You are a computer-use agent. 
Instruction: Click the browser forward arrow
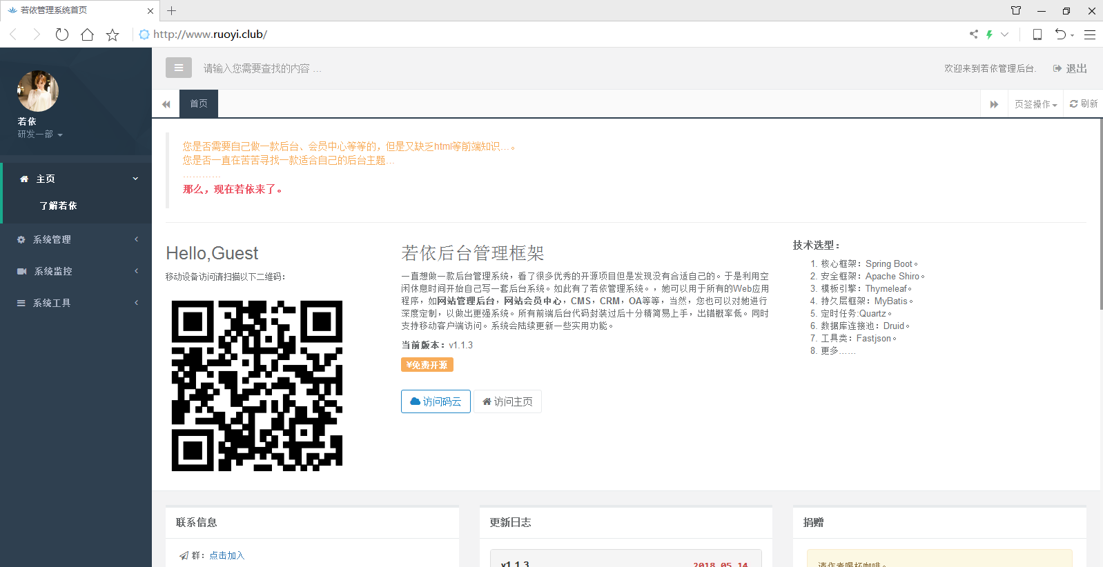click(37, 34)
